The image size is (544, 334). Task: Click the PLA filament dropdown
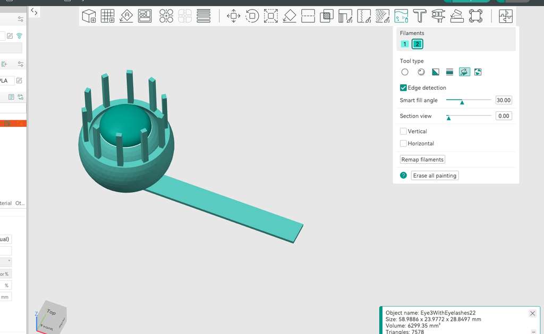(x=7, y=81)
